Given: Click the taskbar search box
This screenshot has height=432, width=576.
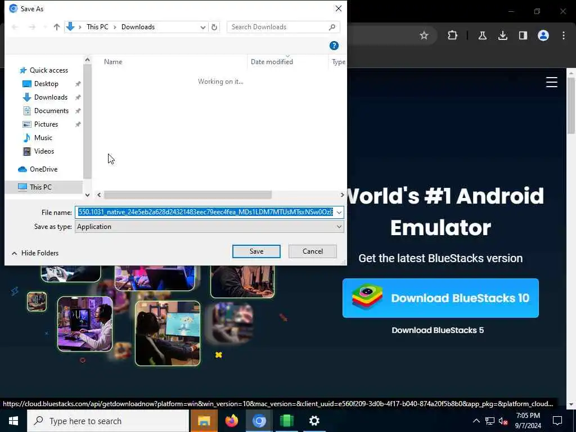Looking at the screenshot, I should coord(108,421).
